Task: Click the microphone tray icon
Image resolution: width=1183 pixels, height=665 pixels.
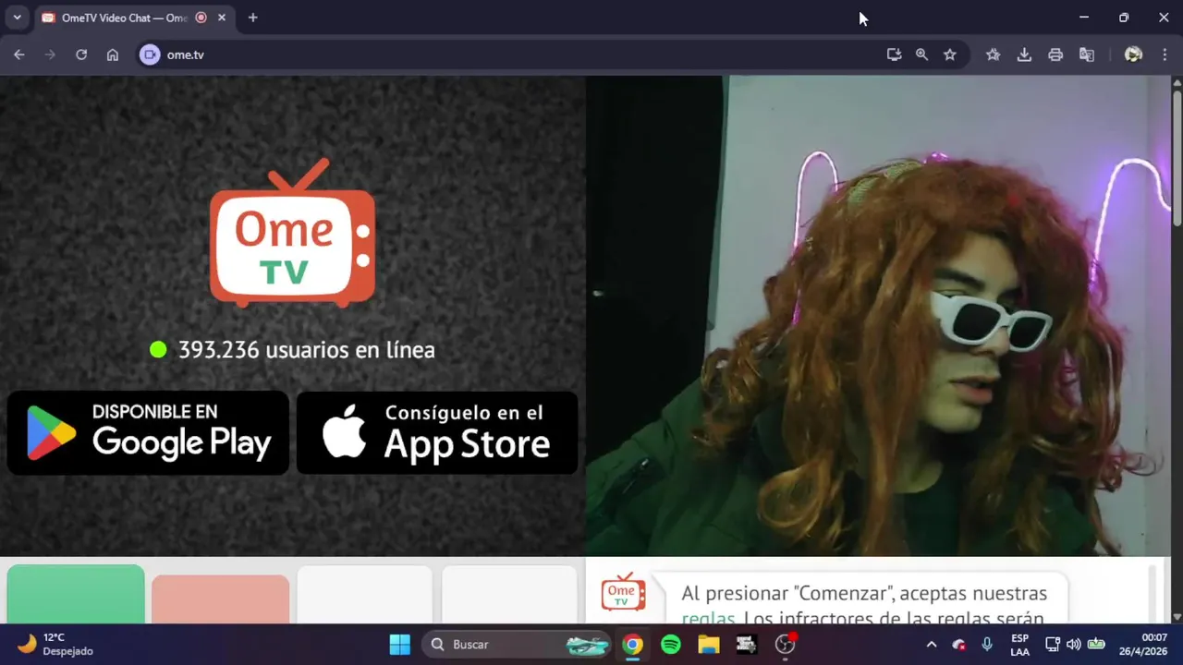Action: tap(987, 644)
